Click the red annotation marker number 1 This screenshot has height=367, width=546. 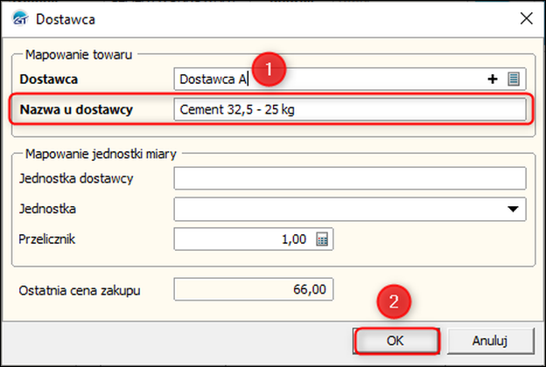pos(269,69)
